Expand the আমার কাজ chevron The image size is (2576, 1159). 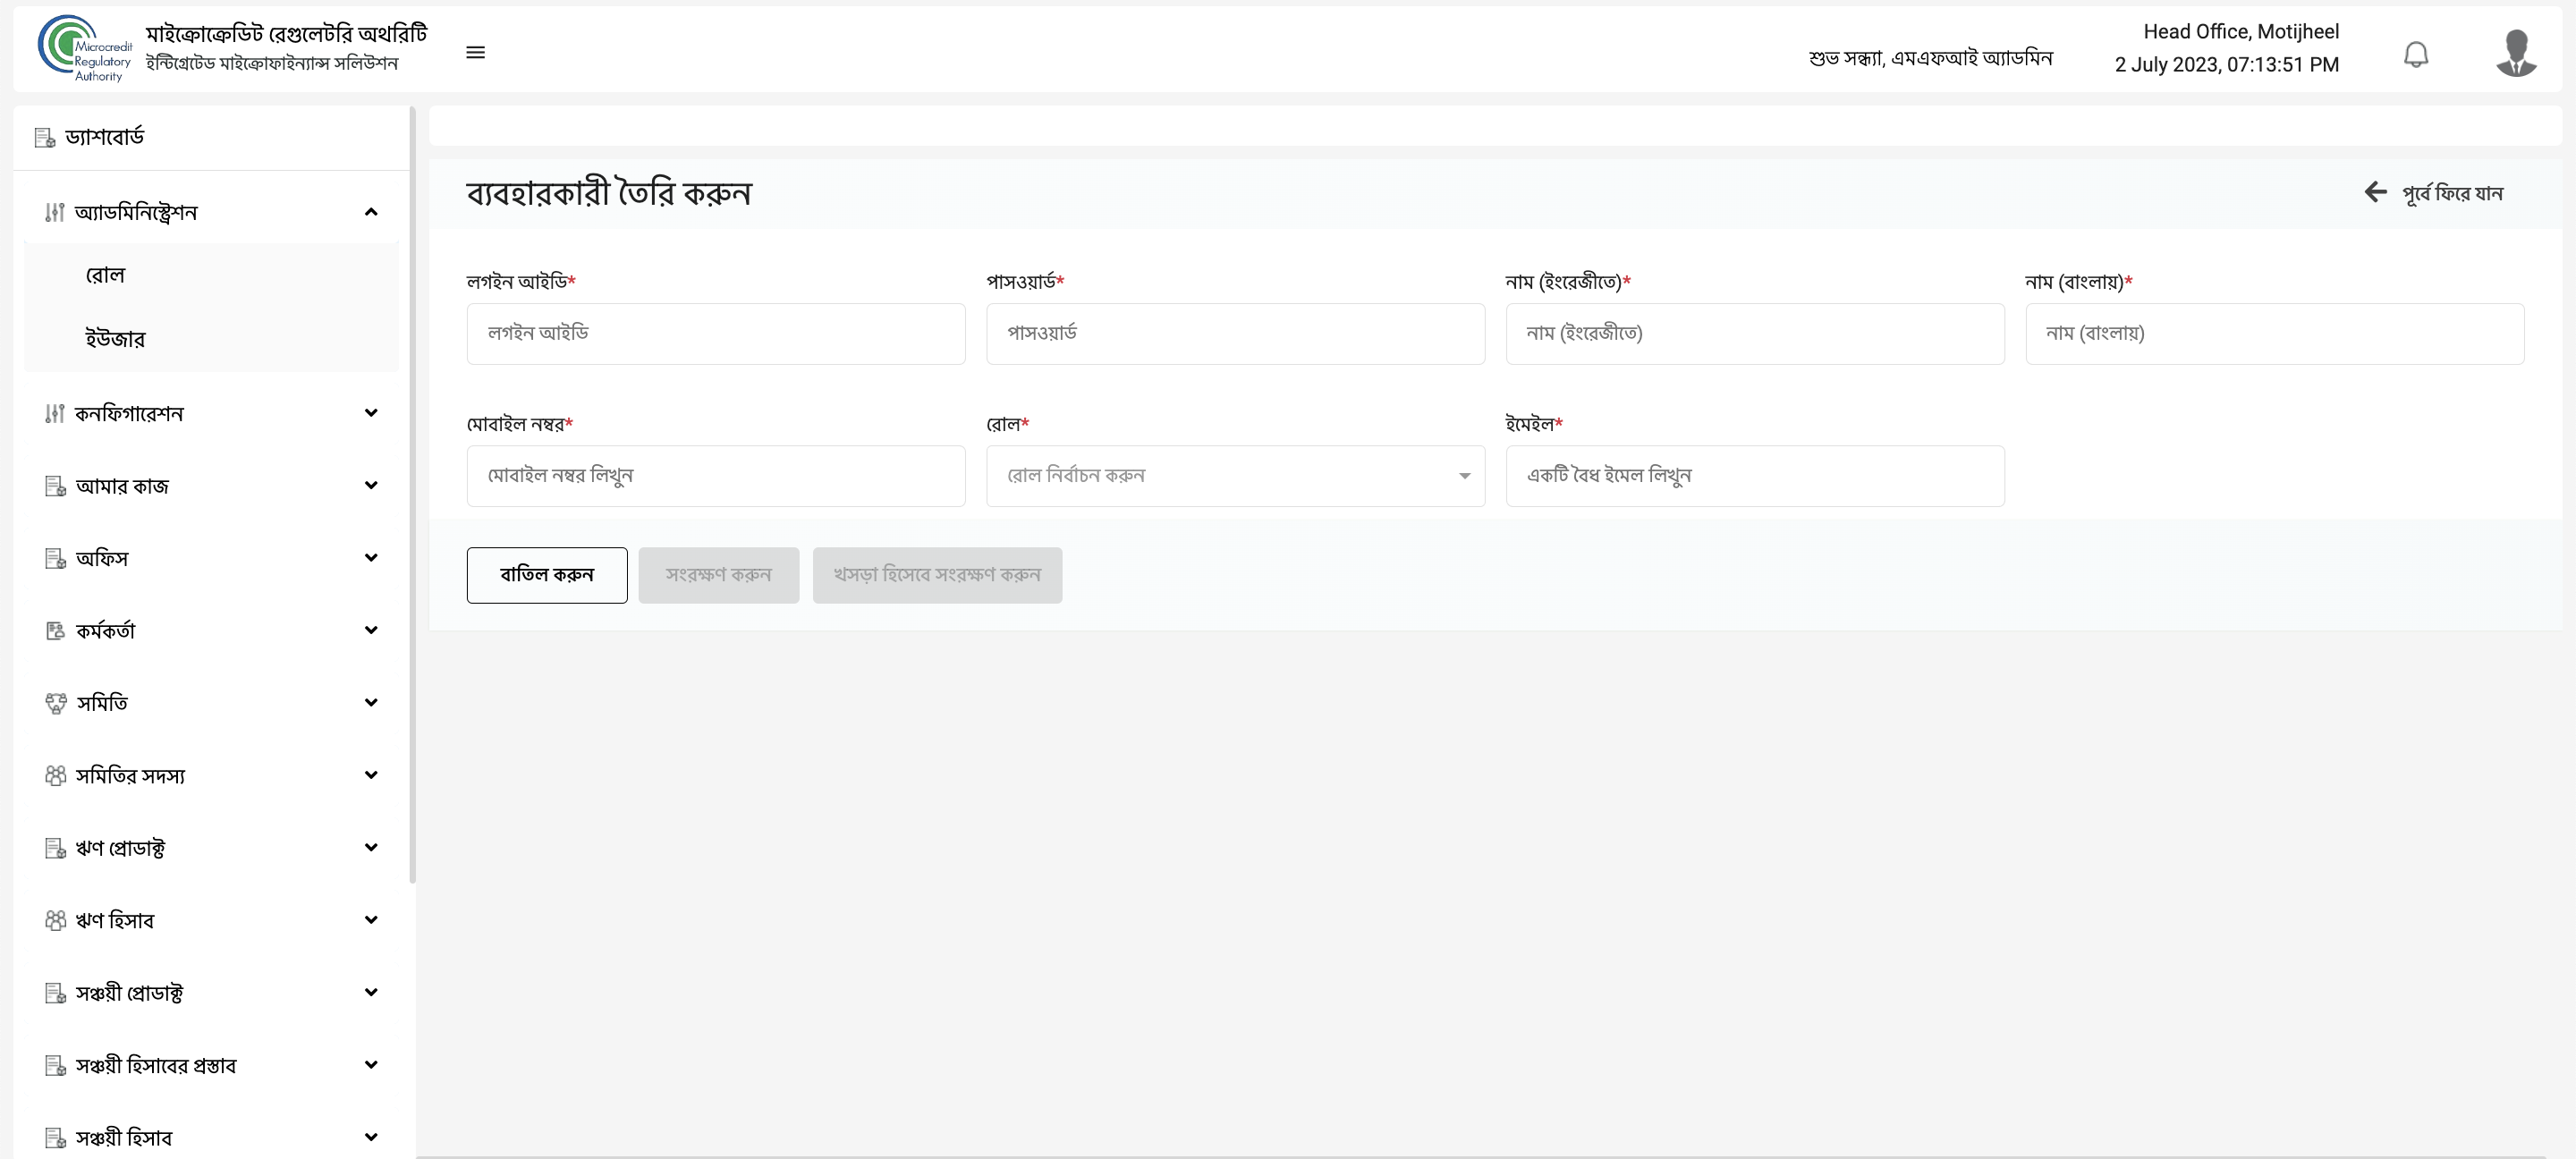tap(371, 485)
